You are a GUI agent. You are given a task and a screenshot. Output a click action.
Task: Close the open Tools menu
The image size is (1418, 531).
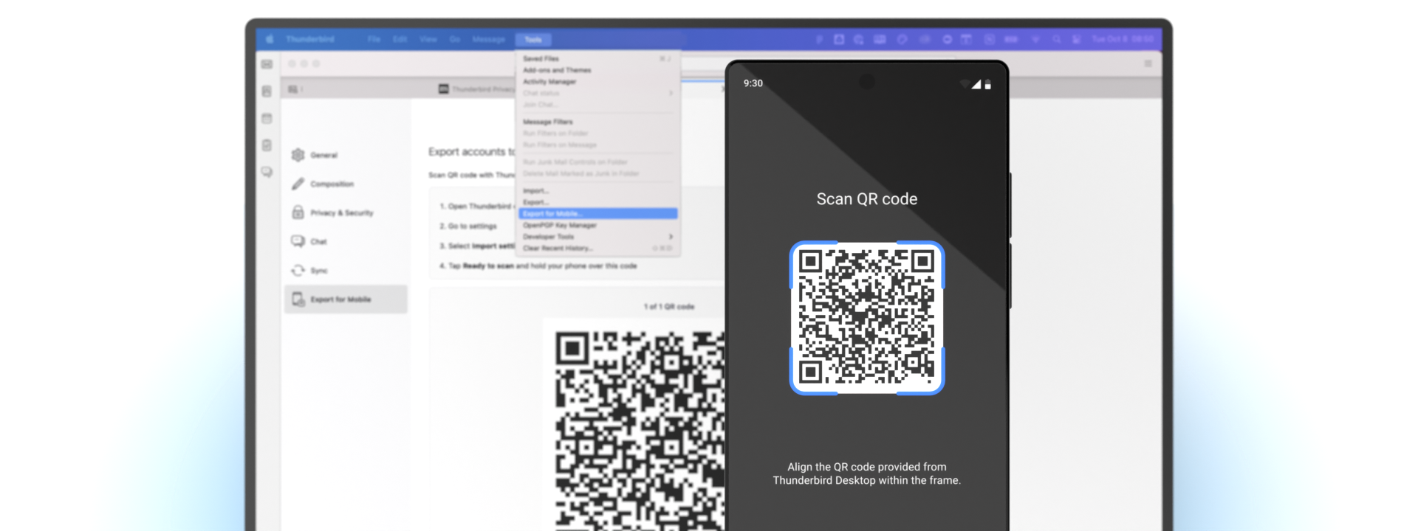coord(533,39)
